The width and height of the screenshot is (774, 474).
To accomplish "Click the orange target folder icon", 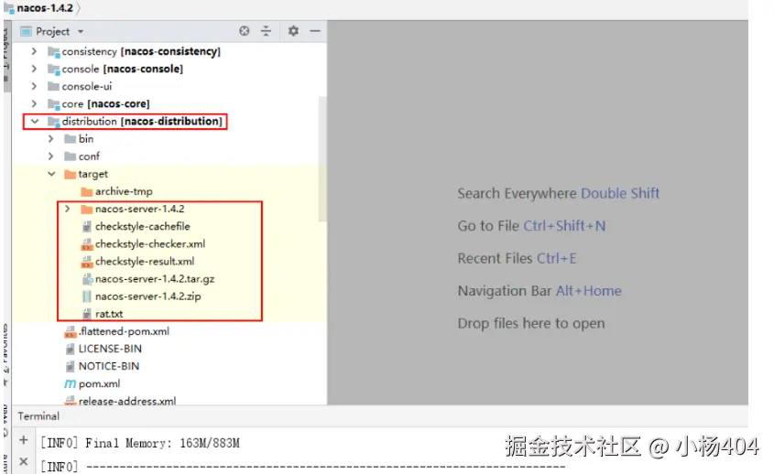I will tap(71, 174).
